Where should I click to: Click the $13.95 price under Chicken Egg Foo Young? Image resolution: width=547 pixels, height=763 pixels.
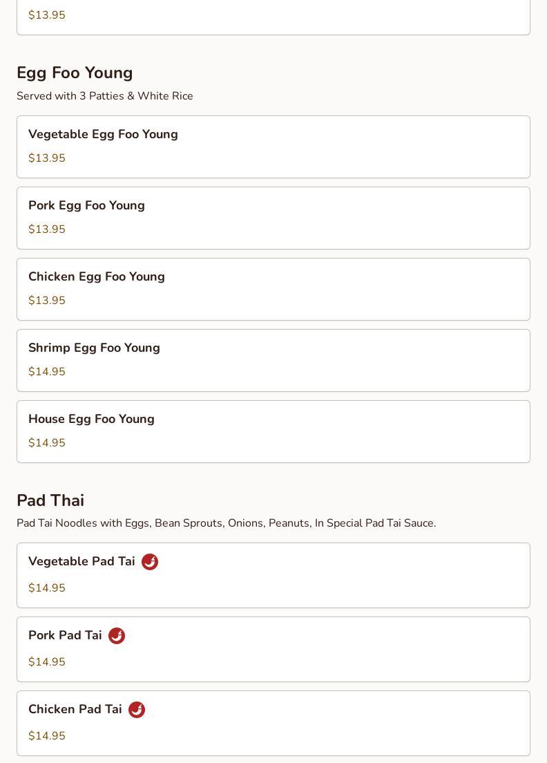coord(47,301)
